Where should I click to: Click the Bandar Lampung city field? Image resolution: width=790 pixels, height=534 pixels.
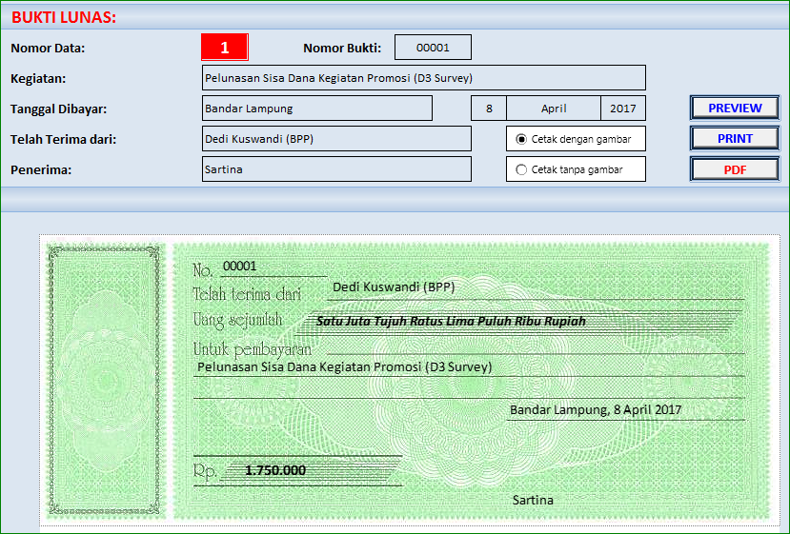317,109
